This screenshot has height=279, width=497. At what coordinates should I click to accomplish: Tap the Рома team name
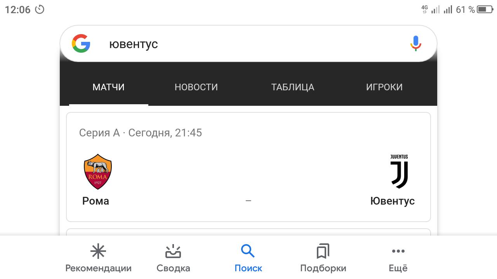[x=96, y=201]
